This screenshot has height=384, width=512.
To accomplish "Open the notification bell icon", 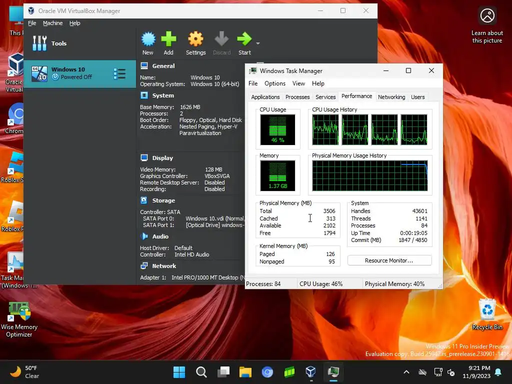I will coord(498,372).
